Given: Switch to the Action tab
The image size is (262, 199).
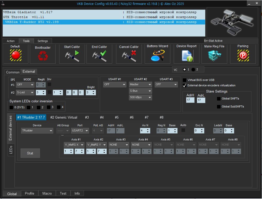Looking at the screenshot, I should [11, 41].
